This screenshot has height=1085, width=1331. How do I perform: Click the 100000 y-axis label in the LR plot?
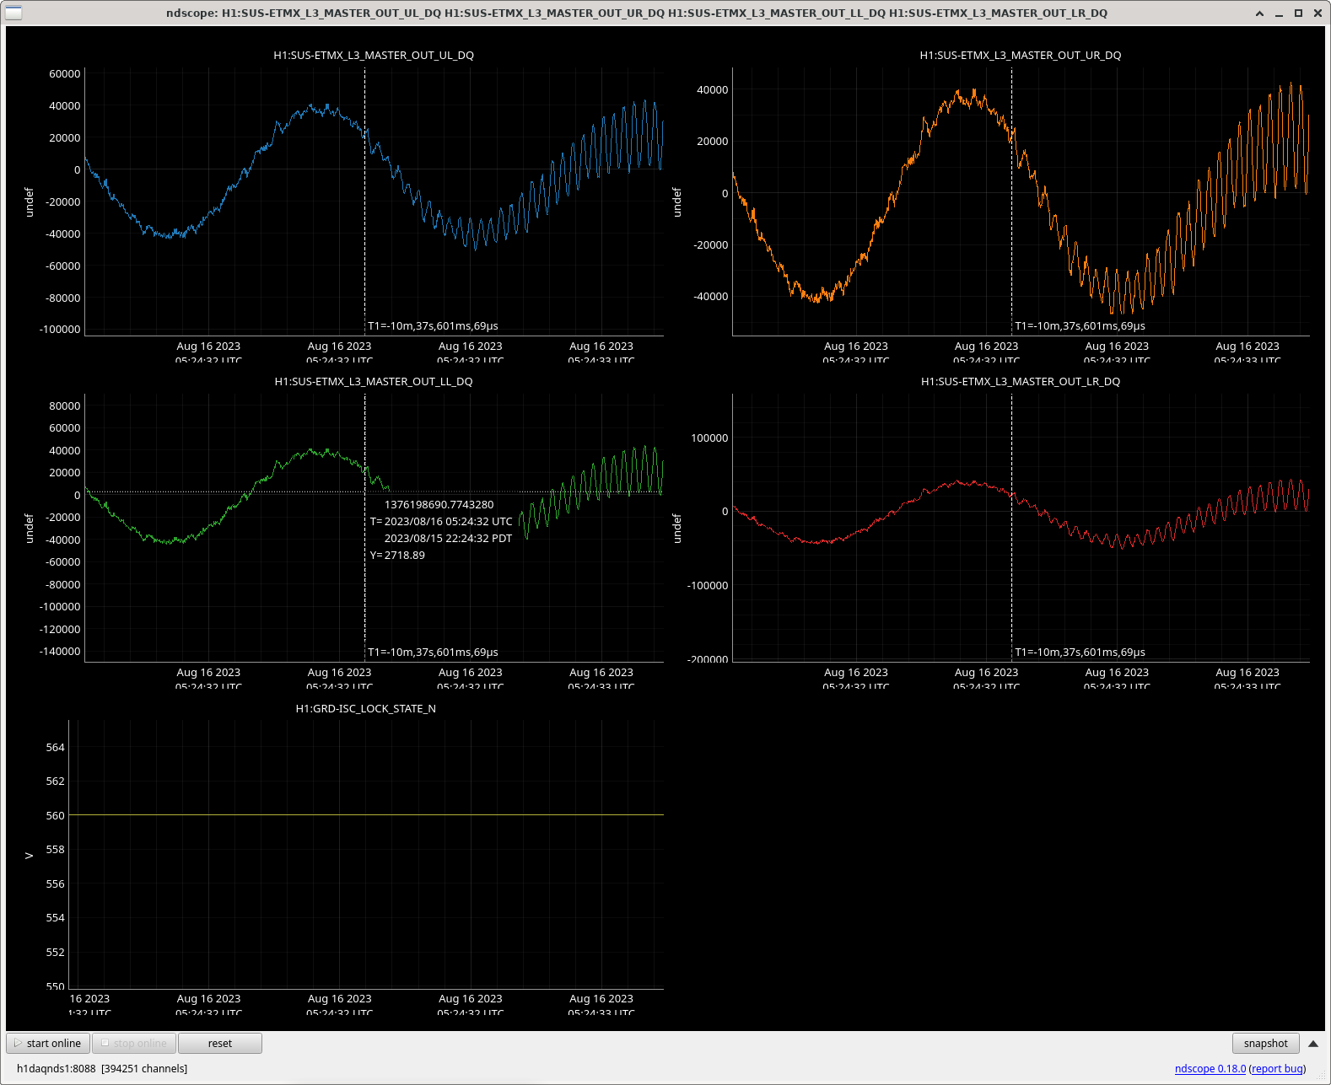coord(709,438)
